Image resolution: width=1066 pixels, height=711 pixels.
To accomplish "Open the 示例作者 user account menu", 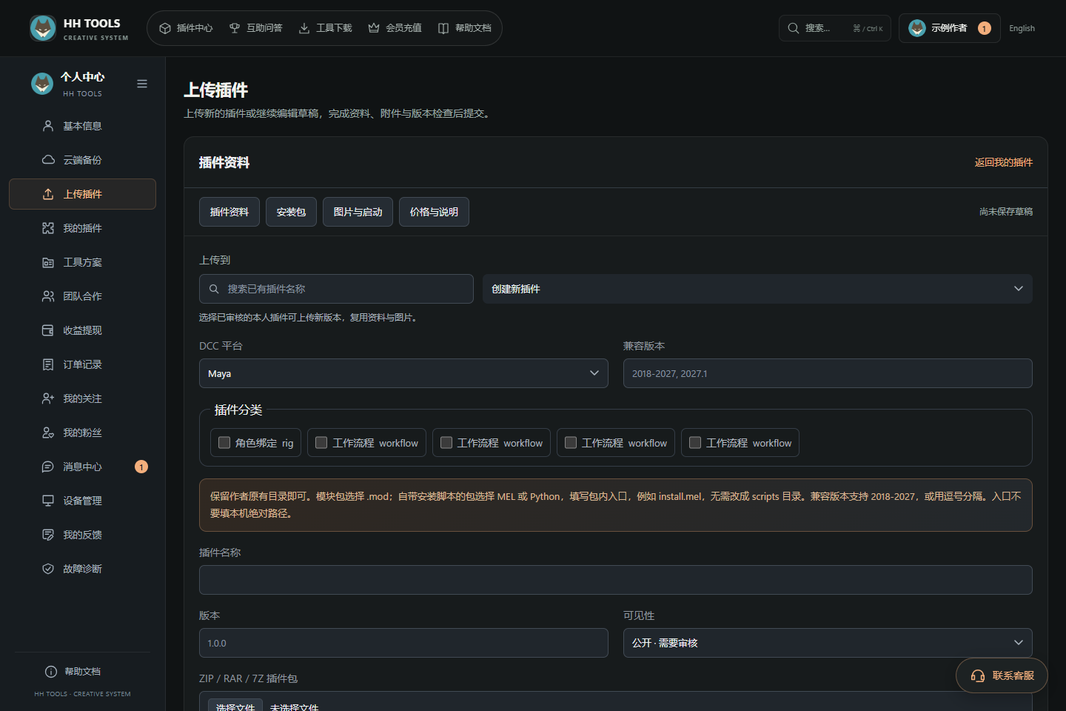I will coord(949,28).
